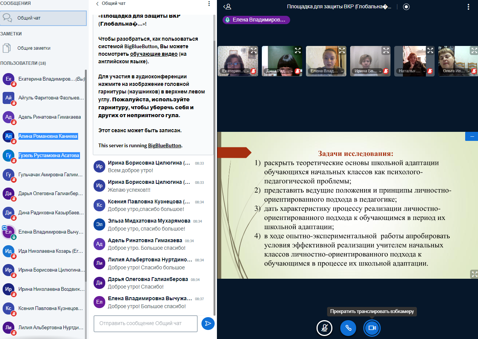Collapse chat using back chevron
The height and width of the screenshot is (339, 478).
coord(97,3)
